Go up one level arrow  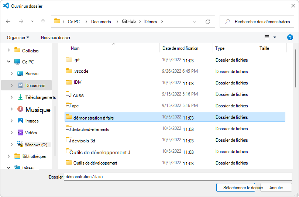point(43,21)
